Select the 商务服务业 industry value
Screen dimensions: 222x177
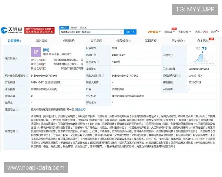tap(118, 89)
